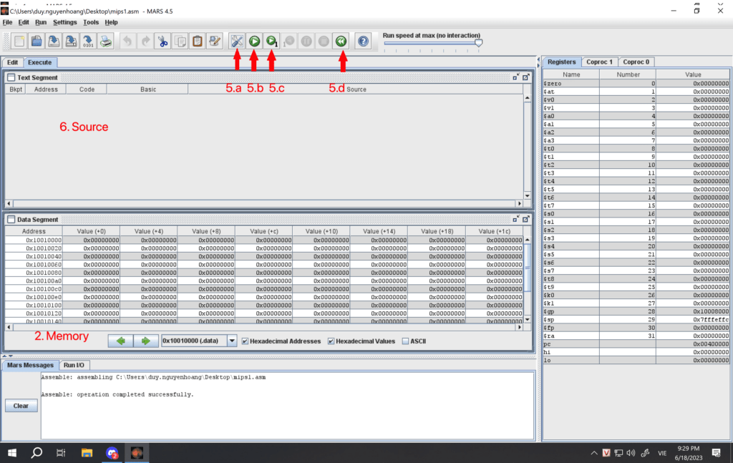Create a new file with toolbar icon
Screen dimensions: 733x463
[x=19, y=41]
